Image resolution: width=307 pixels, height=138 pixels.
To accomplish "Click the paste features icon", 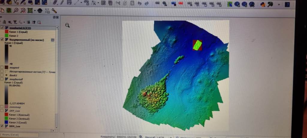I will [x=132, y=3].
